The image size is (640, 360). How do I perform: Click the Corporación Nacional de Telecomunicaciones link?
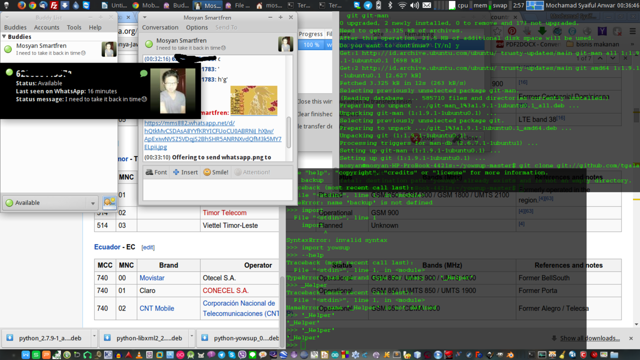[x=241, y=308]
